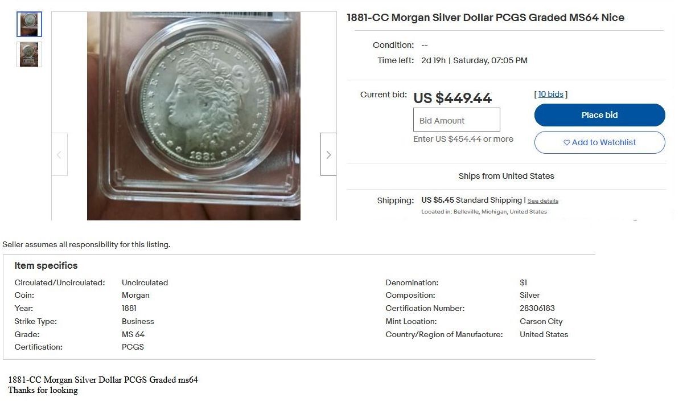Click certification number 28306183
The width and height of the screenshot is (683, 414).
[537, 309]
